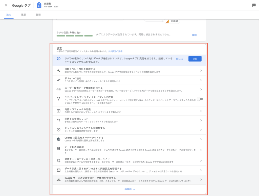Collapse list with 一部表示 link
Image resolution: width=259 pixels, height=196 pixels.
[127, 189]
